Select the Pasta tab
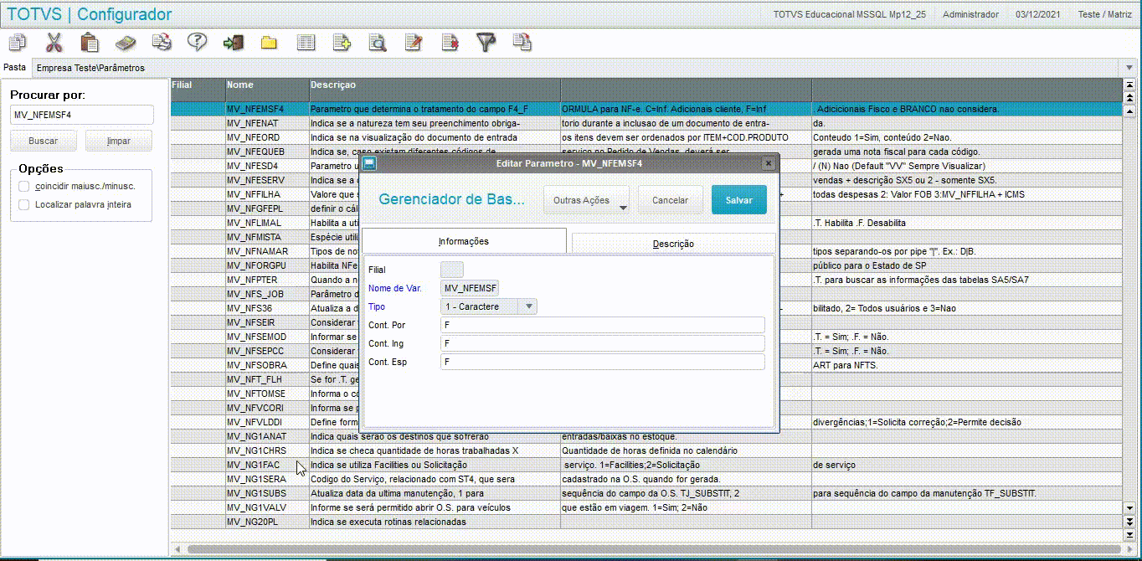The image size is (1142, 561). coord(14,67)
